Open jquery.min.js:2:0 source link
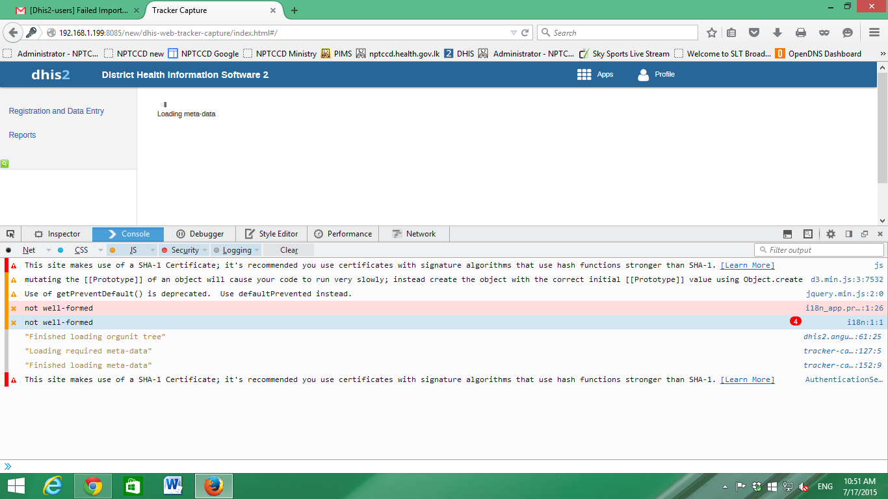The height and width of the screenshot is (499, 888). pyautogui.click(x=845, y=294)
